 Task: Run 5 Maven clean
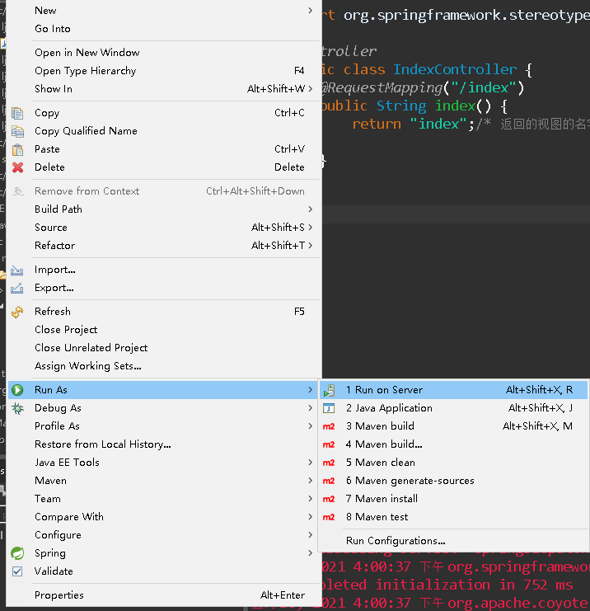453,463
